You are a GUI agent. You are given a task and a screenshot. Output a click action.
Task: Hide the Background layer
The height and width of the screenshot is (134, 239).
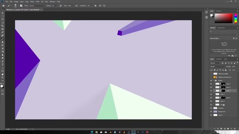[x=211, y=112]
